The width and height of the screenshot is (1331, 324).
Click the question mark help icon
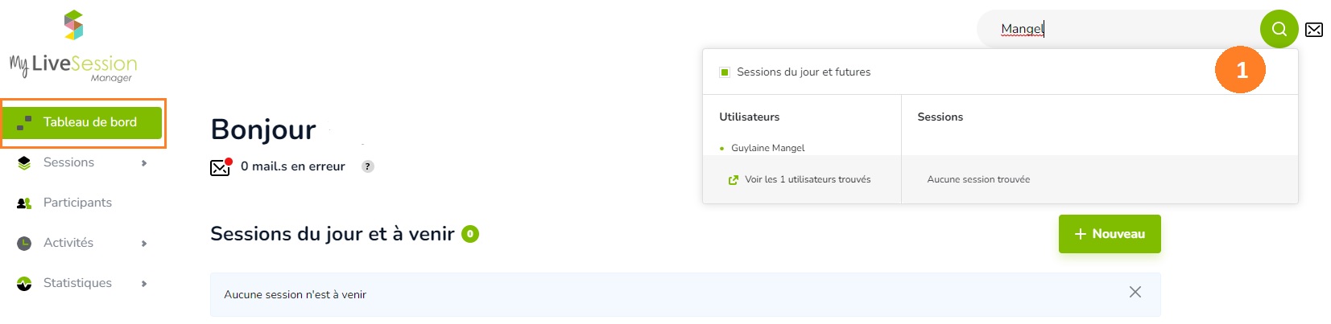[x=367, y=166]
